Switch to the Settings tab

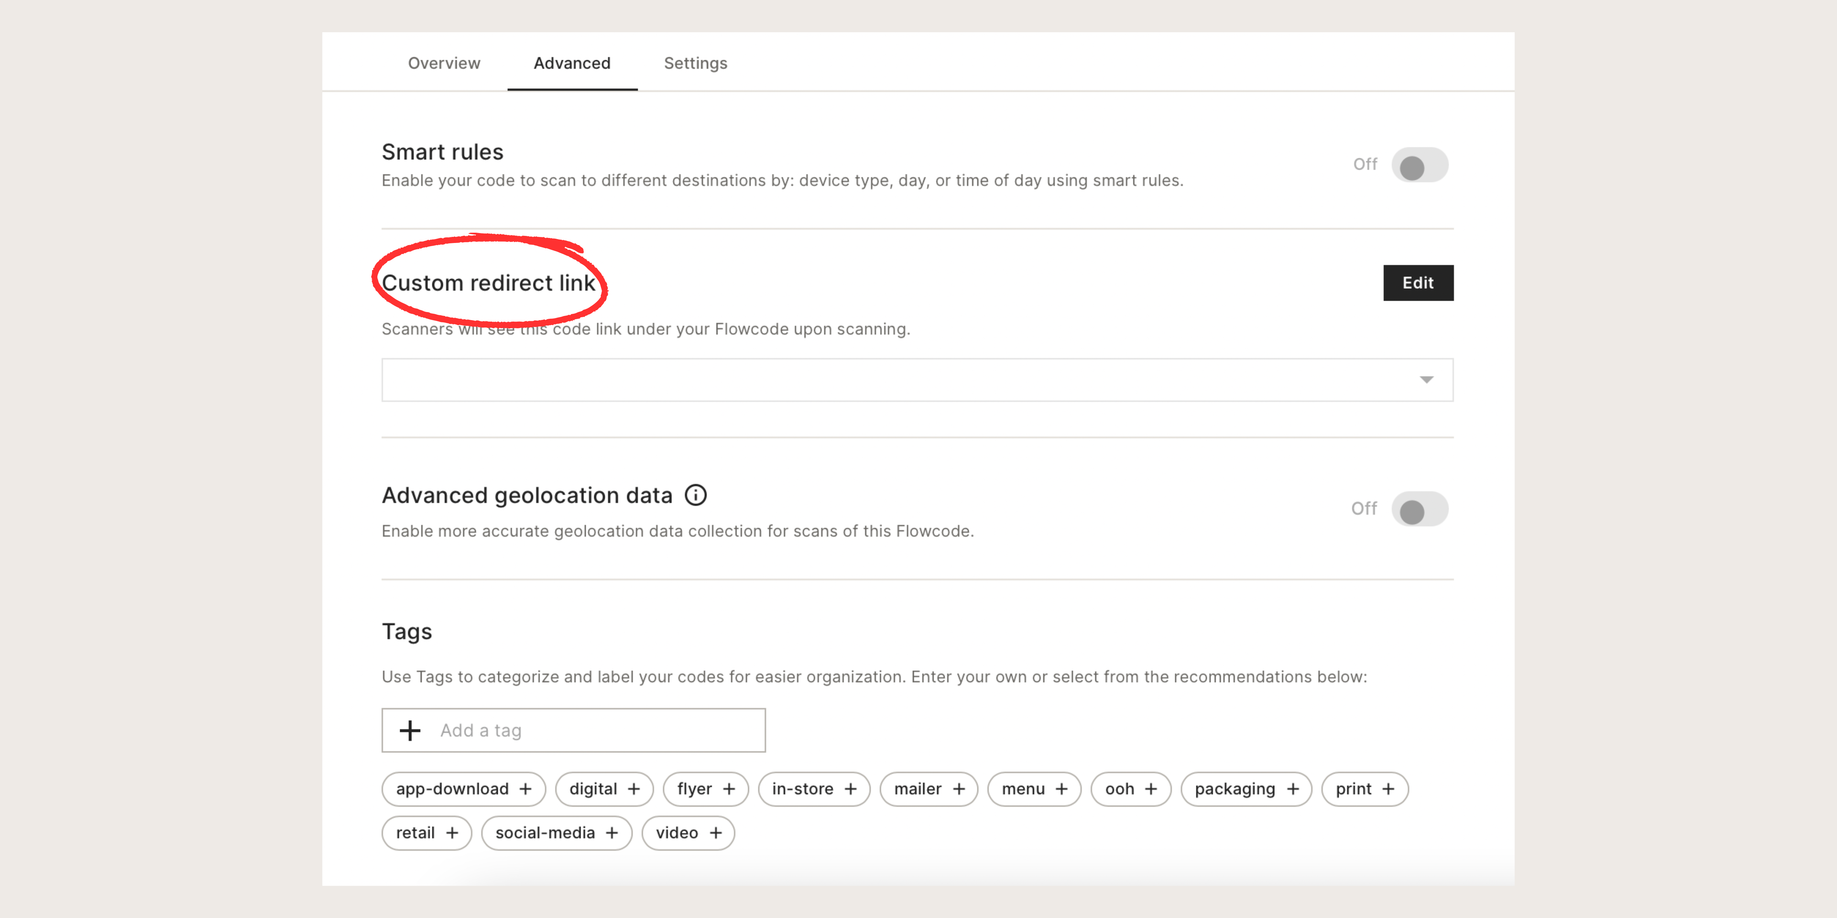[695, 63]
